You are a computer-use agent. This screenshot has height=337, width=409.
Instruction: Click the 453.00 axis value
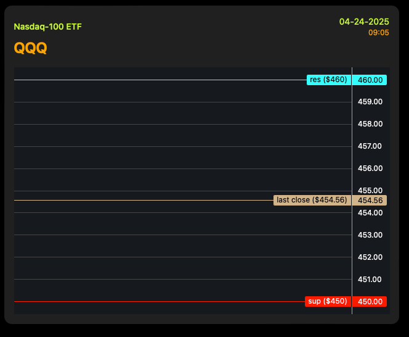[x=370, y=235]
